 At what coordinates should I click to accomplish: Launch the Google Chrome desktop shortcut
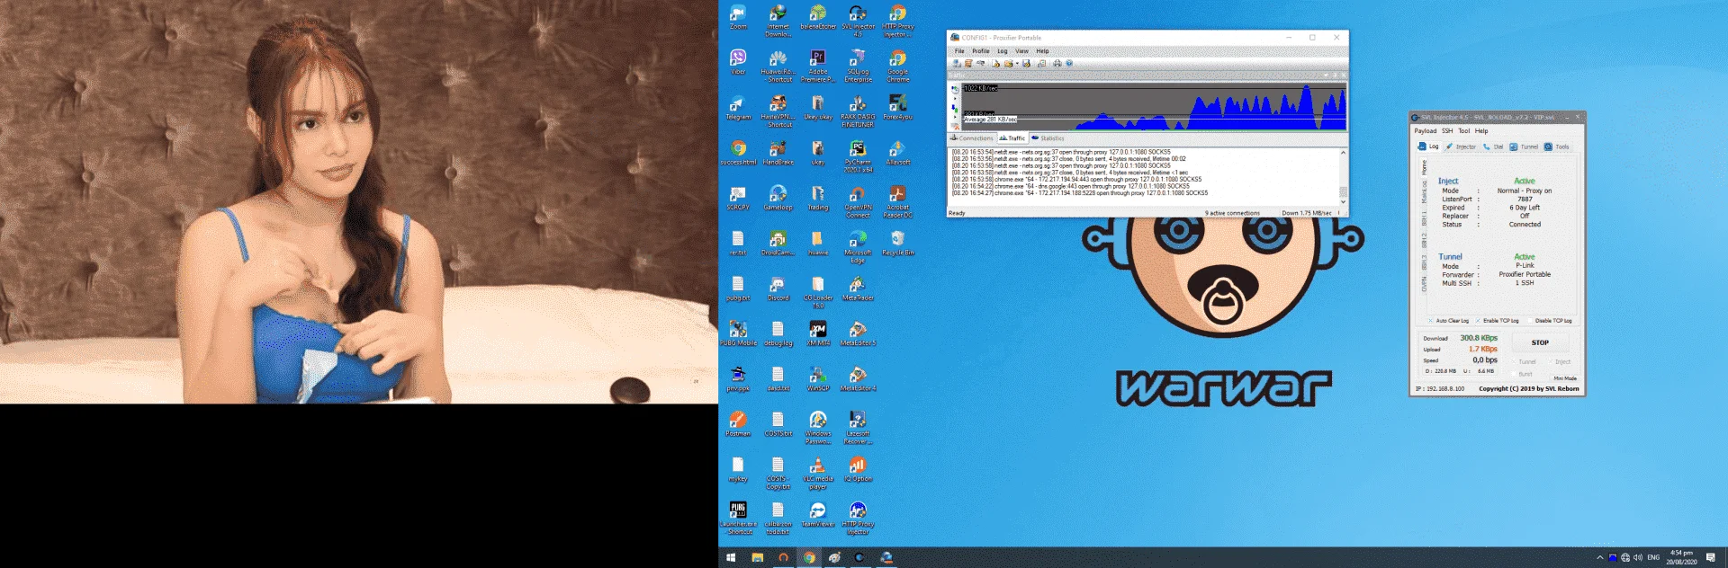[x=897, y=66]
